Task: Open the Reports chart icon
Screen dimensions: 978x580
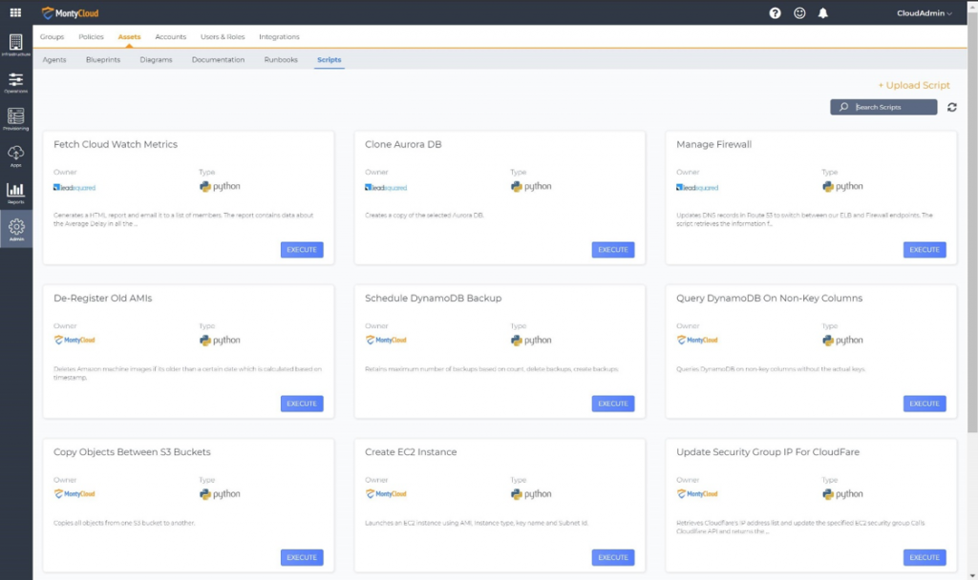Action: 15,193
